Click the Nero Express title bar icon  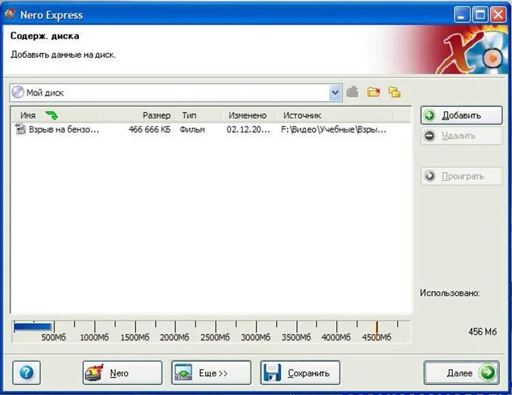(10, 14)
